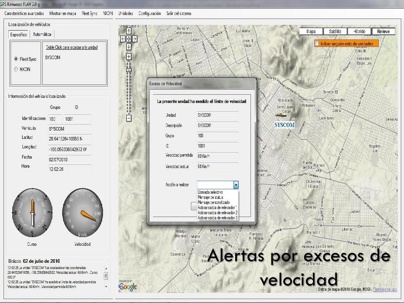The image size is (404, 303).
Task: Open Mostrar en mapa menu
Action: pos(63,13)
